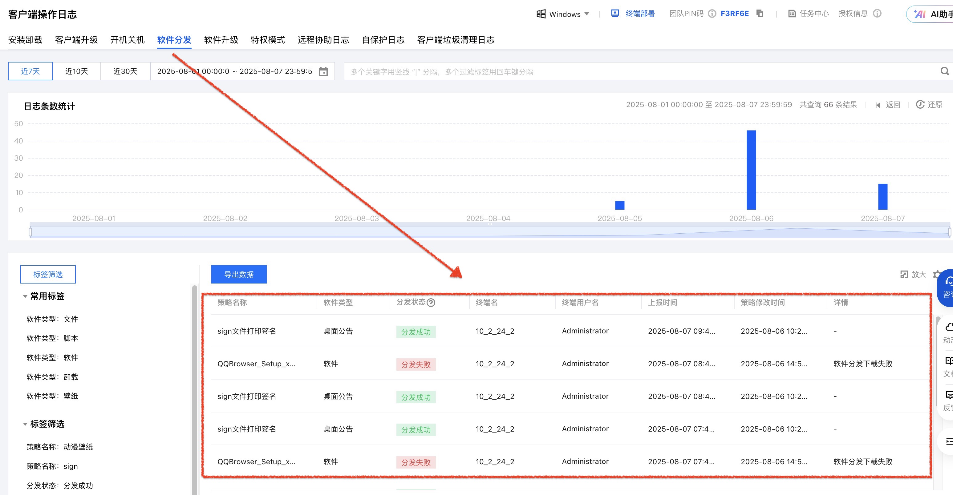
Task: Collapse the 常用标签 section
Action: (25, 296)
